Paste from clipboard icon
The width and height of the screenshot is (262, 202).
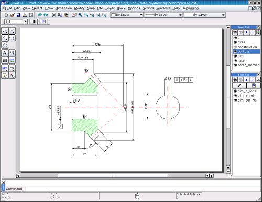(x=66, y=15)
